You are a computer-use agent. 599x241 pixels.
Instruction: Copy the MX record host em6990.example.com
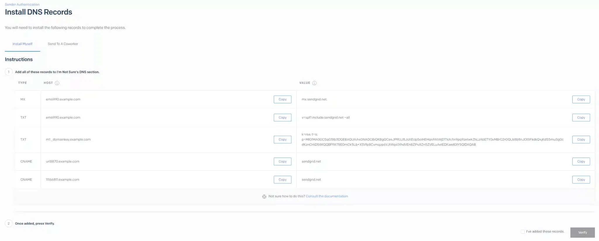pos(283,99)
